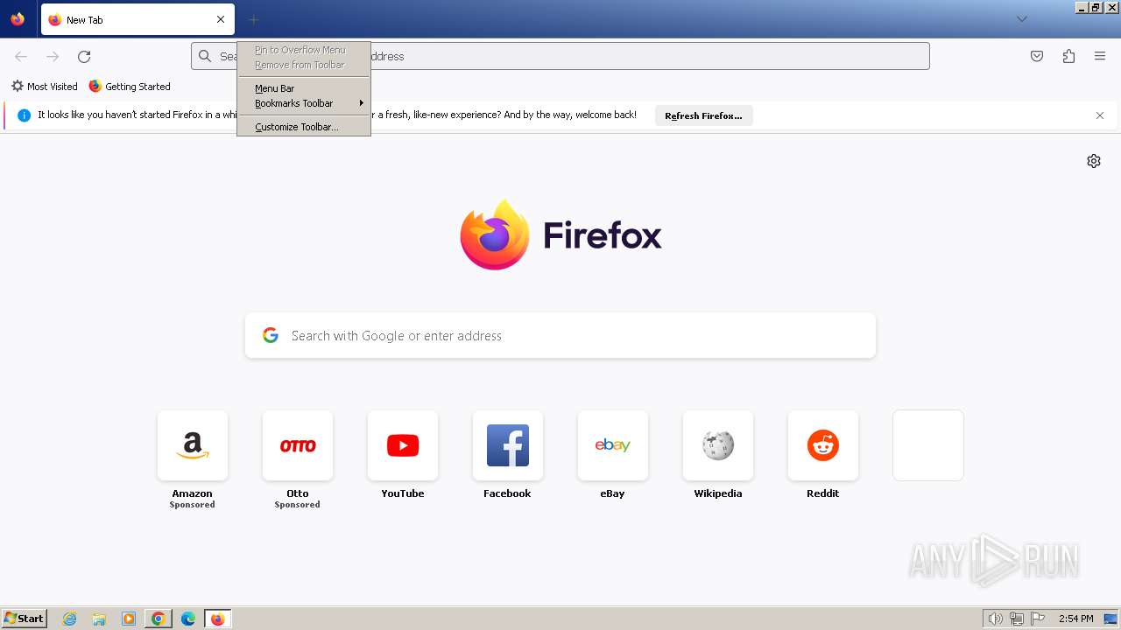Open the Firefox application hamburger menu
Screen dimensions: 1121x630
click(x=1100, y=56)
